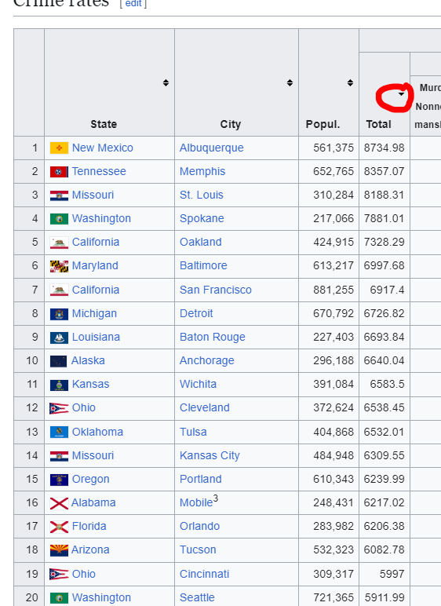
Task: Open the San Francisco city link
Action: tap(216, 290)
